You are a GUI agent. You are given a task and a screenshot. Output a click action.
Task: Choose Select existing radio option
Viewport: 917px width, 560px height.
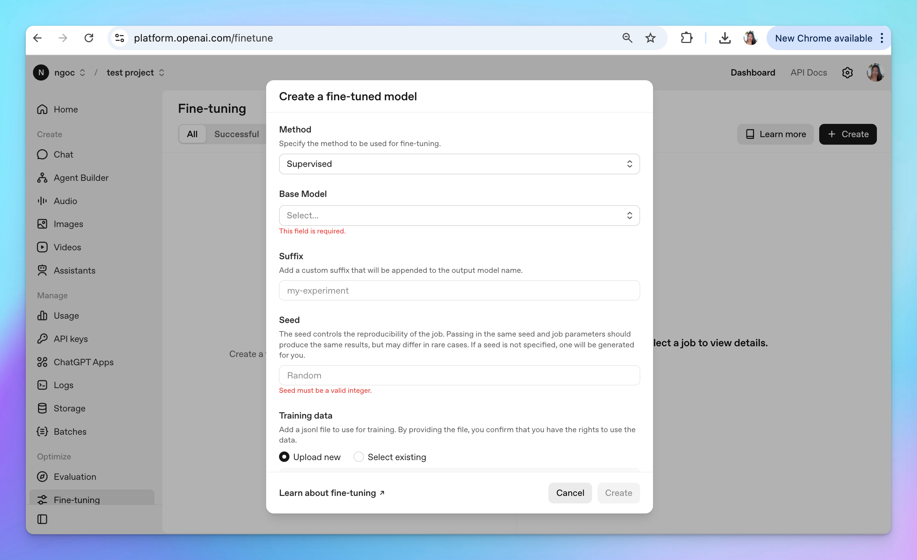point(359,457)
